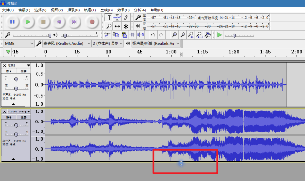305x181 pixels.
Task: Mute the 夜精2 track
Action: (x=9, y=71)
